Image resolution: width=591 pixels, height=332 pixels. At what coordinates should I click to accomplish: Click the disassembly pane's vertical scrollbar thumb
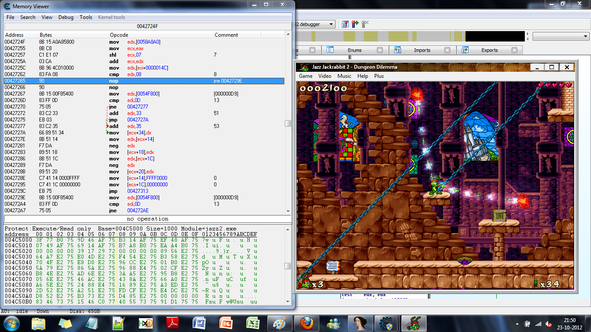[288, 124]
